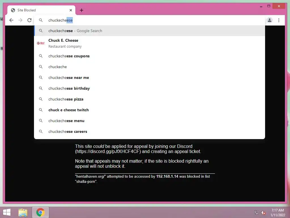Screen dimensions: 290x218
Task: Pick the chuckecheese birthday suggestion
Action: tap(150, 88)
